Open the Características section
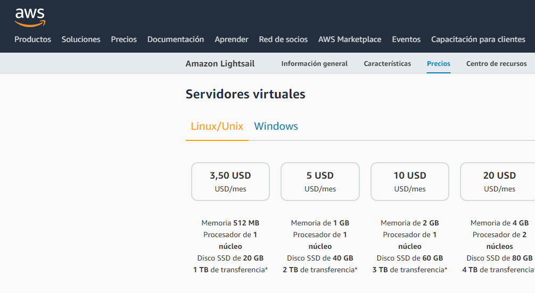The height and width of the screenshot is (293, 535). point(387,64)
